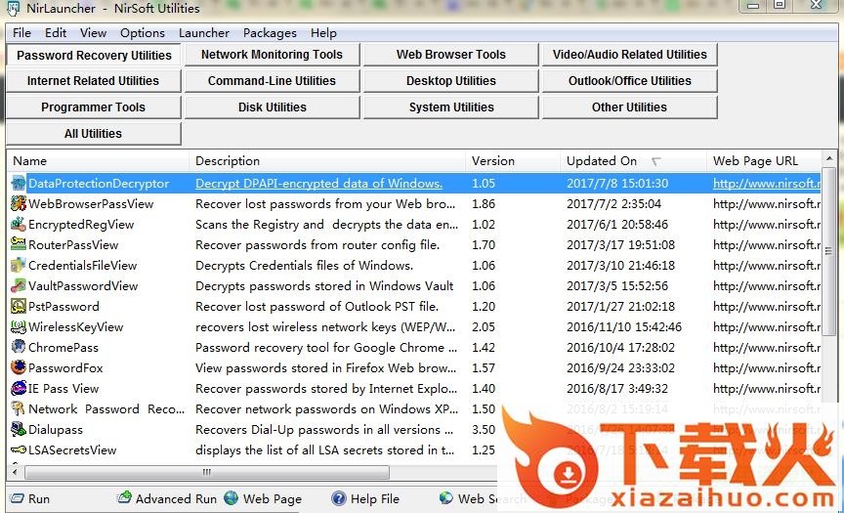Click the VaultPasswordView icon
Image resolution: width=844 pixels, height=513 pixels.
19,285
